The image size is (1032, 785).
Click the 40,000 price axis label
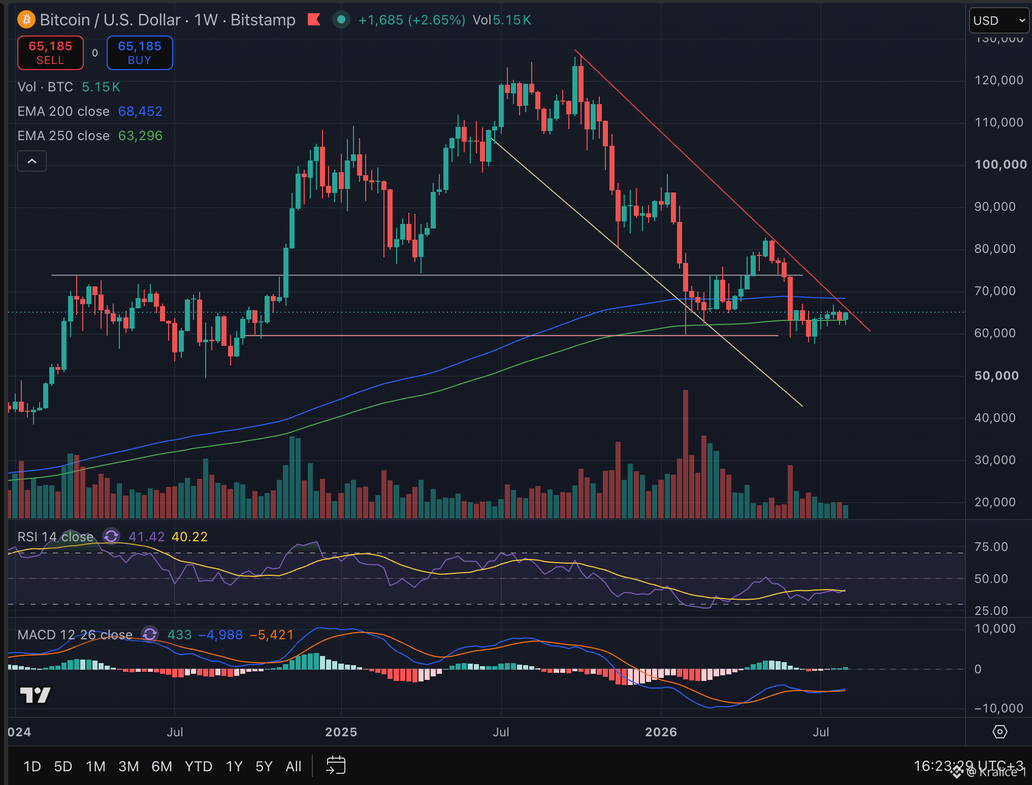[x=995, y=417]
